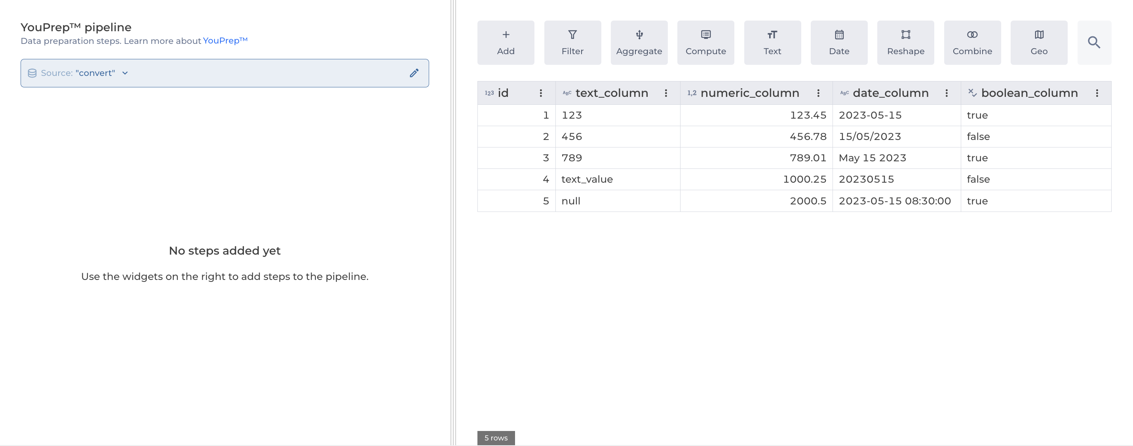The width and height of the screenshot is (1133, 446).
Task: Follow the YouPrep™ learn more link
Action: pyautogui.click(x=225, y=40)
